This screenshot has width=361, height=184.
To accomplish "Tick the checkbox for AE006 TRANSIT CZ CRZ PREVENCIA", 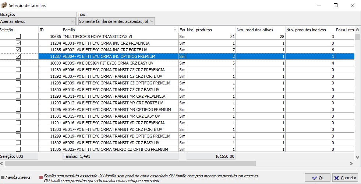I will pyautogui.click(x=18, y=70).
